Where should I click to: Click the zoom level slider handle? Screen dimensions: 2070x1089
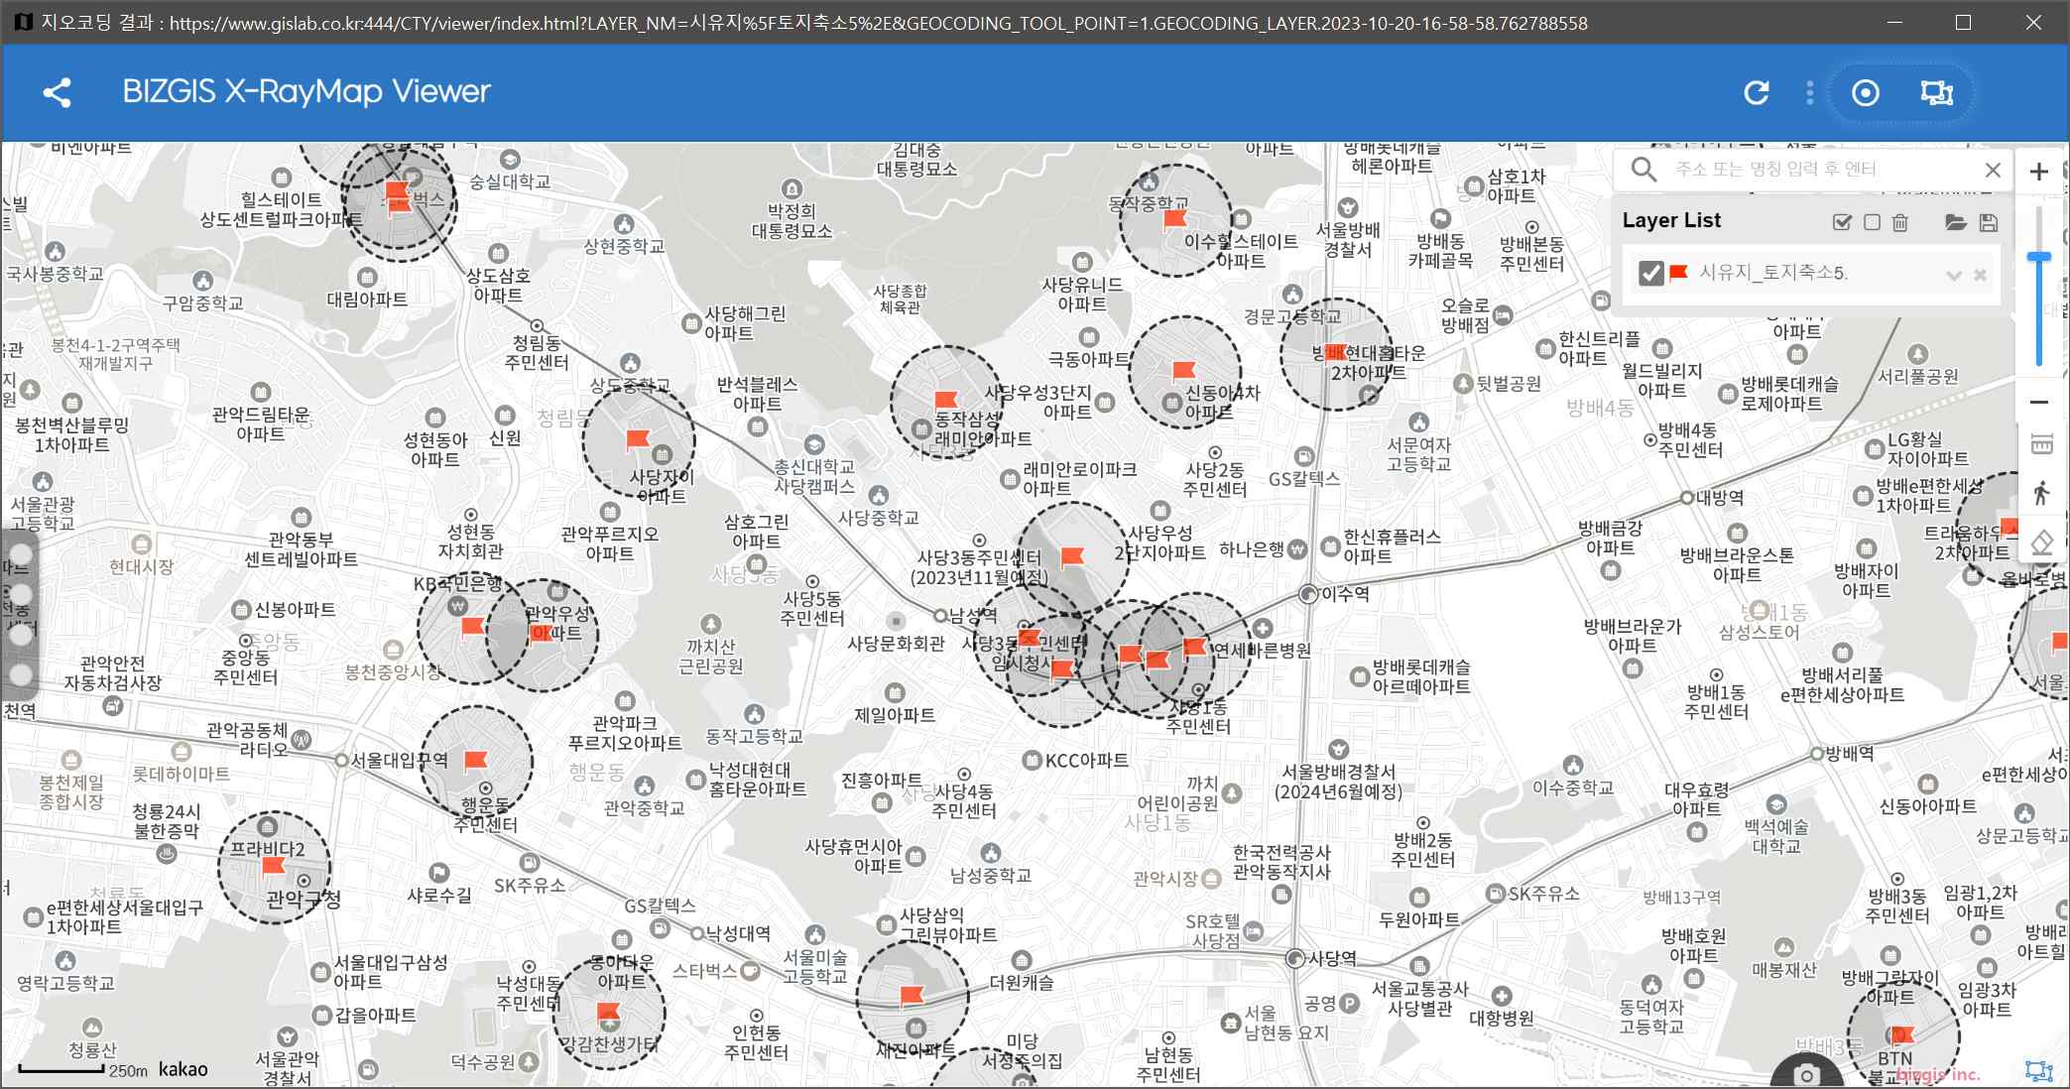[x=2039, y=257]
